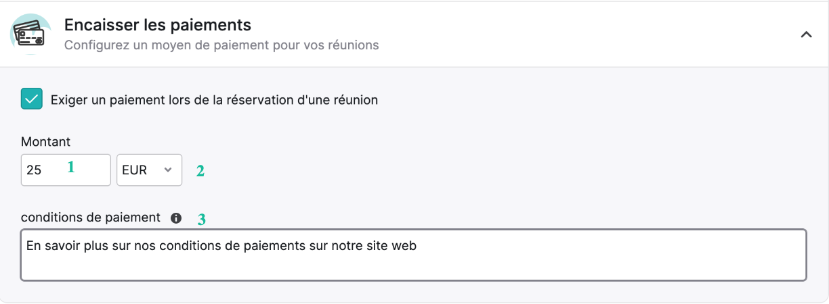Click inside the conditions de paiement text area
Screen dimensions: 829x304
click(x=414, y=255)
